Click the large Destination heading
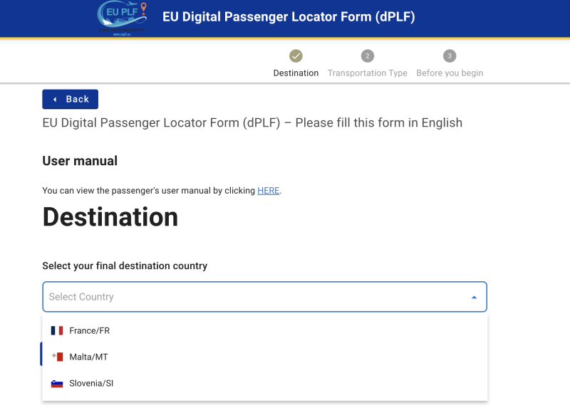The width and height of the screenshot is (570, 415). click(x=110, y=217)
